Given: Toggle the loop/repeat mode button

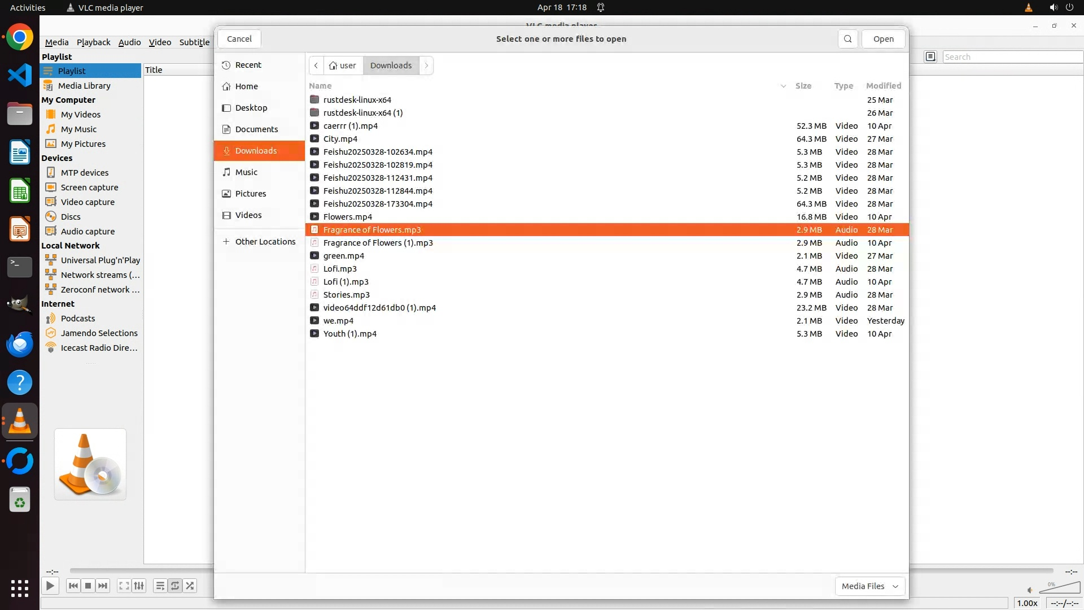Looking at the screenshot, I should coord(175,586).
